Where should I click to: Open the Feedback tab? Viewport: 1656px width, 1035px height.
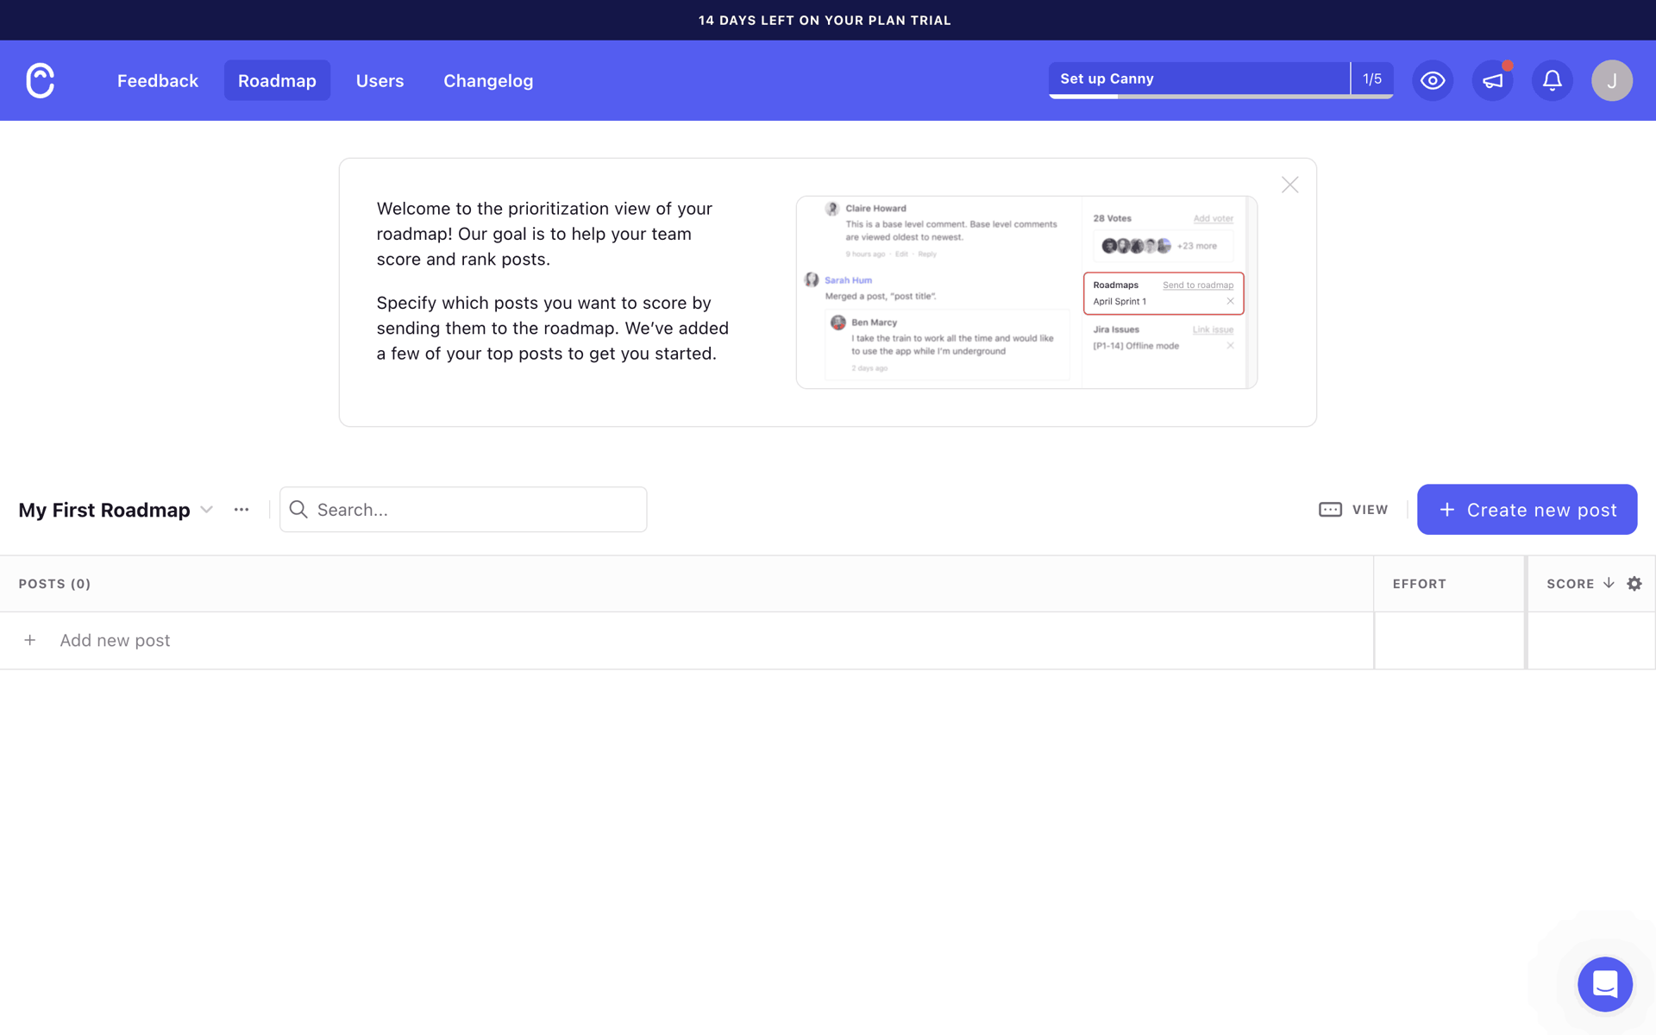point(158,80)
